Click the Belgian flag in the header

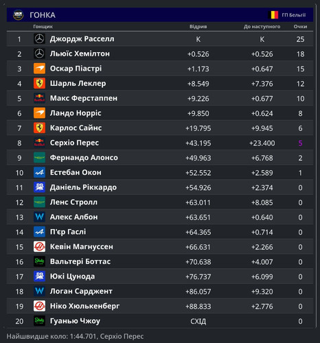tap(273, 15)
